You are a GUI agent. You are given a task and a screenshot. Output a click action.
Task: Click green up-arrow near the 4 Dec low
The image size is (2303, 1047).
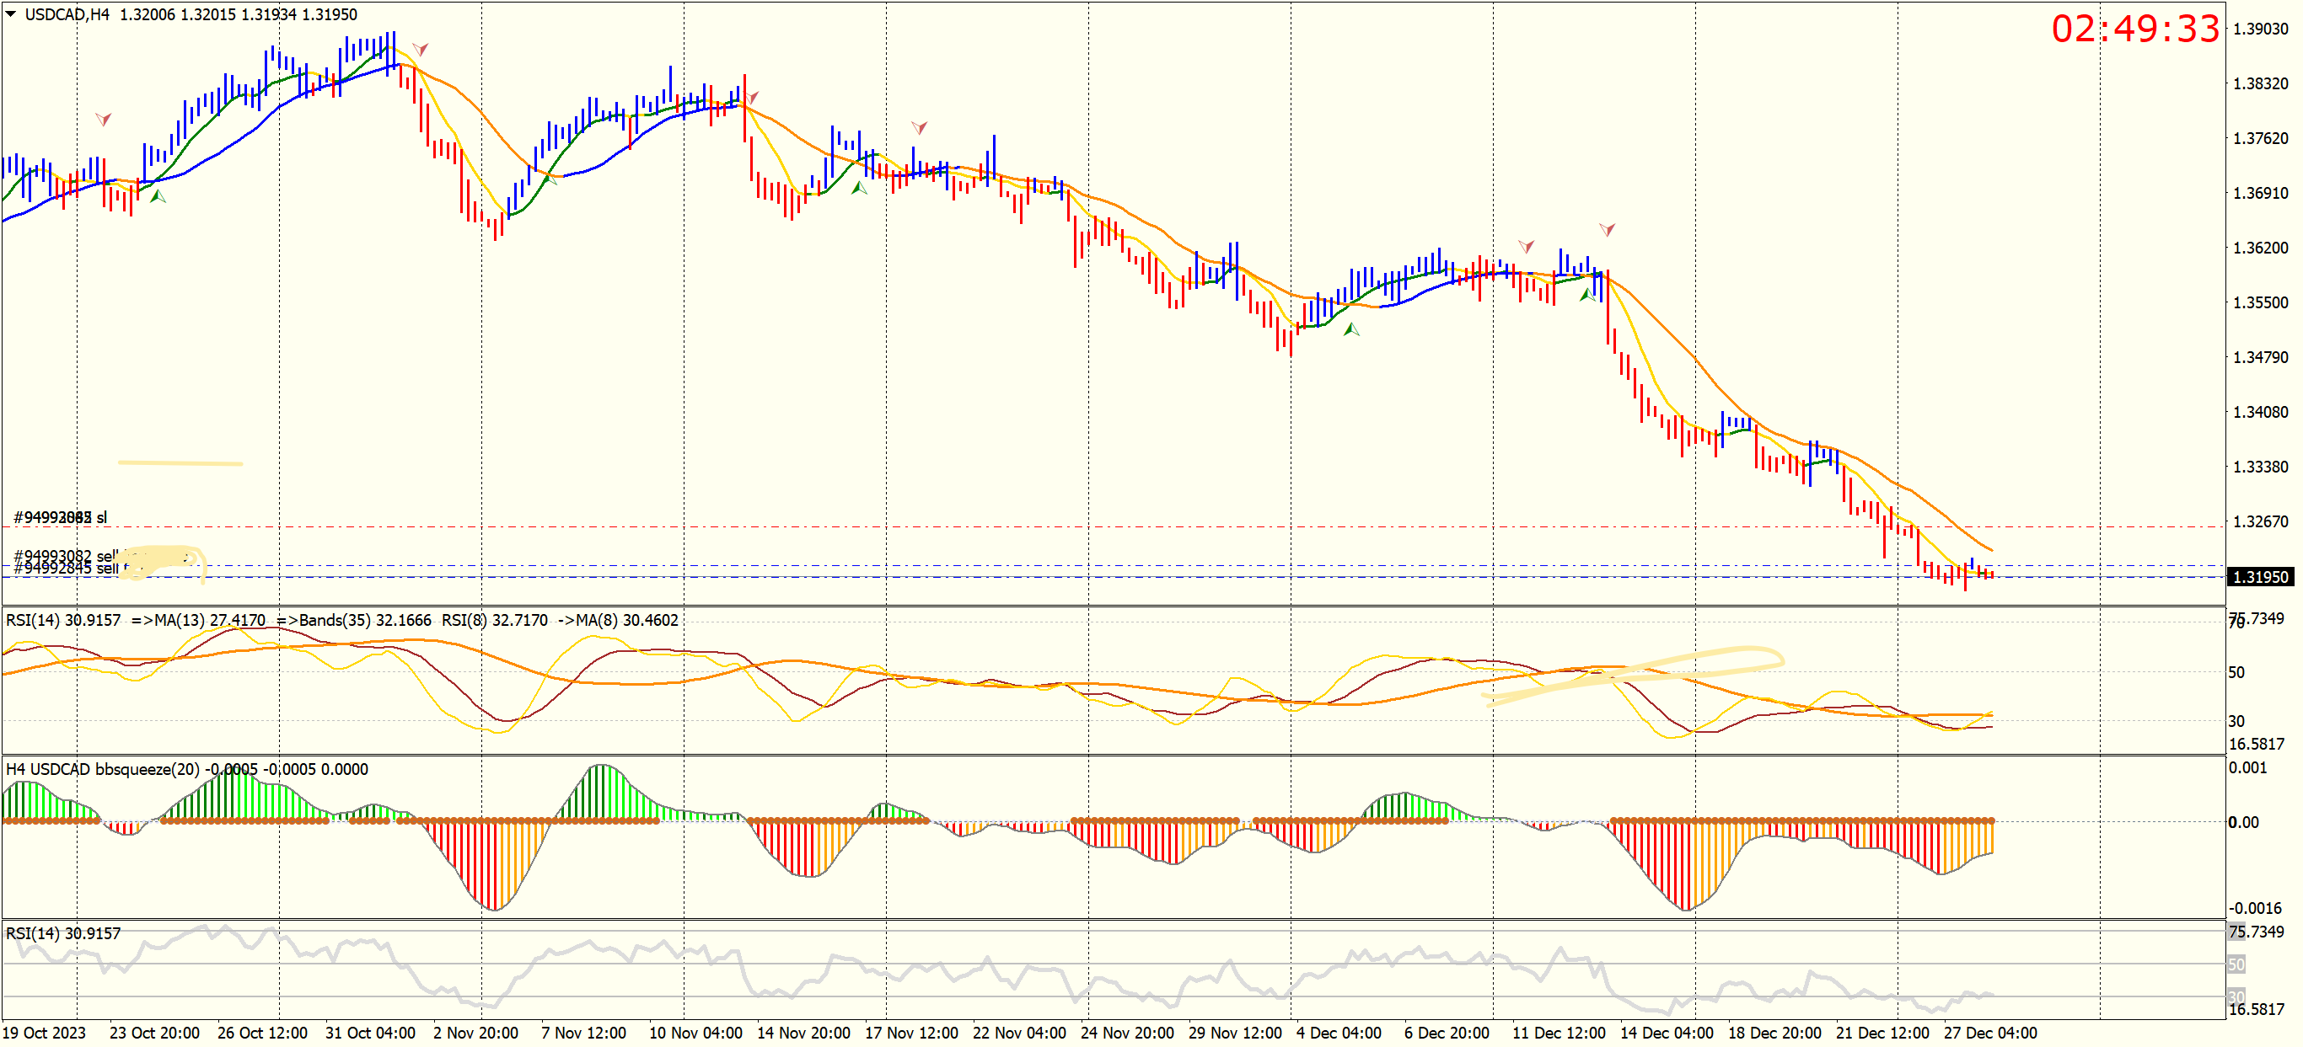click(1352, 329)
